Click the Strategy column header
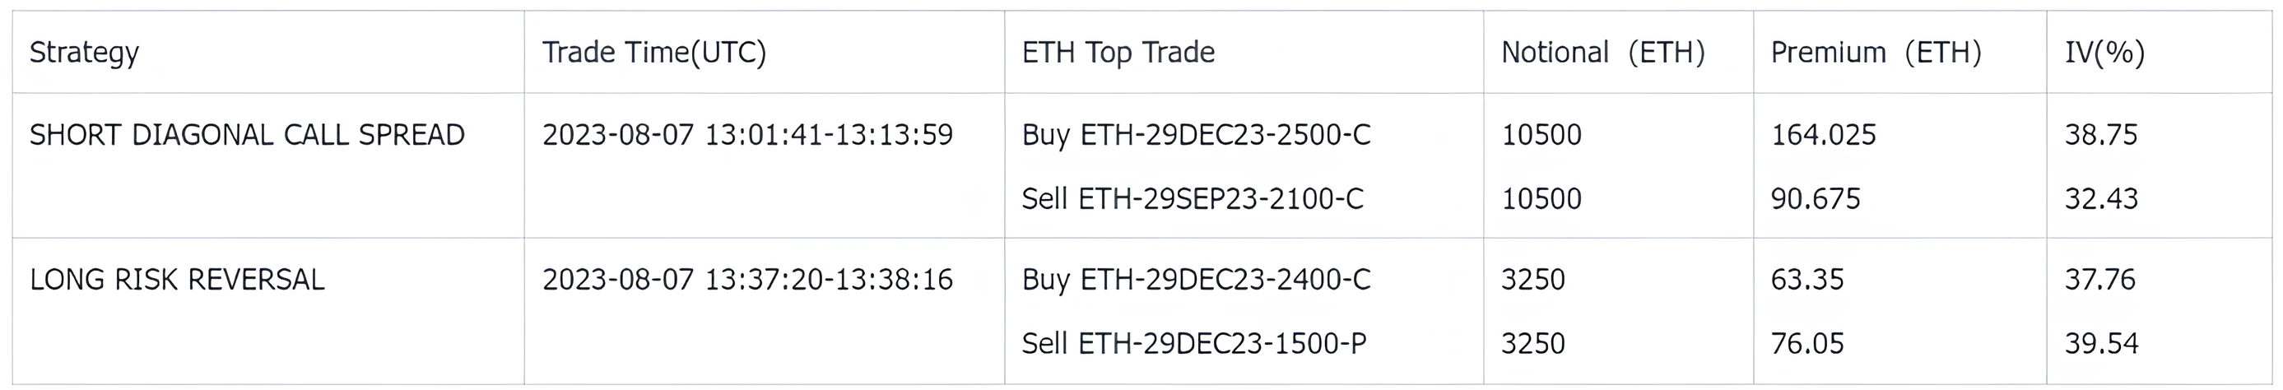Image resolution: width=2283 pixels, height=390 pixels. click(x=84, y=53)
